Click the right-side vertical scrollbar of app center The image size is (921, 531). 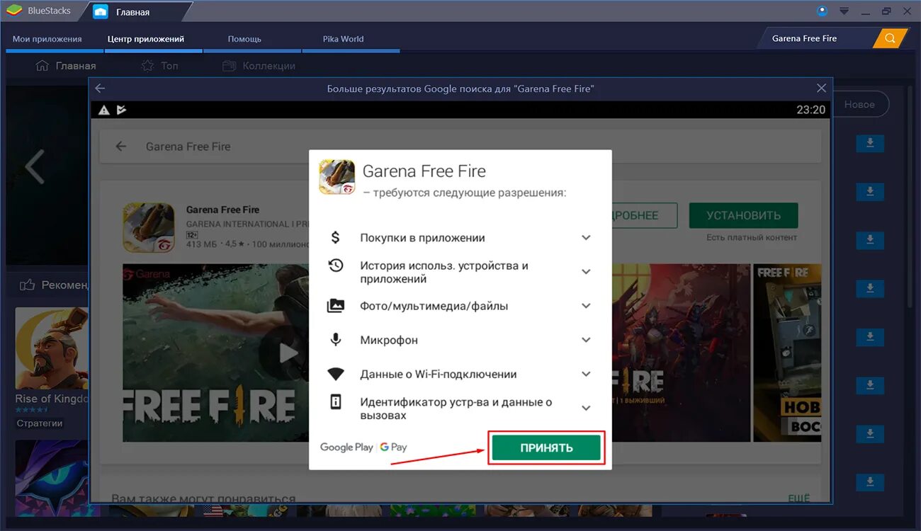click(911, 198)
